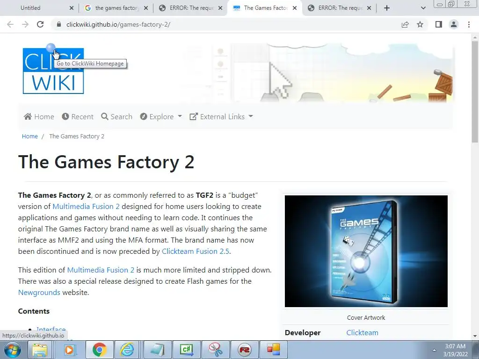Reload the page with the refresh icon
This screenshot has height=359, width=479.
click(x=40, y=24)
